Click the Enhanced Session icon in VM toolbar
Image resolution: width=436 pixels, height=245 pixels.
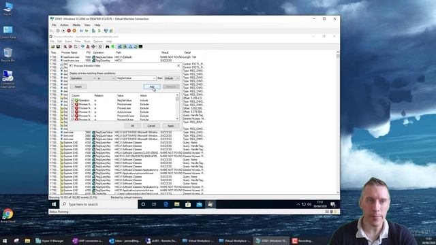point(106,31)
